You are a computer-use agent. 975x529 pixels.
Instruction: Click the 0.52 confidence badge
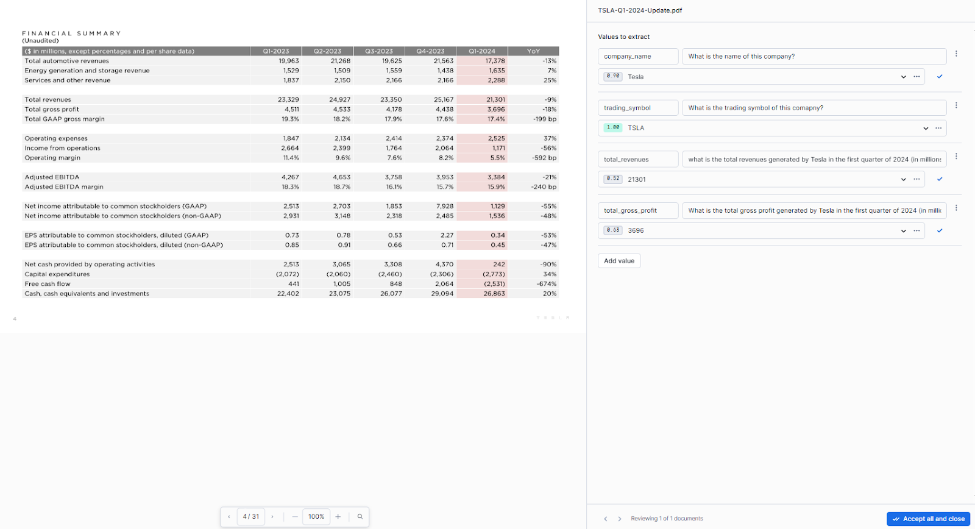coord(613,179)
